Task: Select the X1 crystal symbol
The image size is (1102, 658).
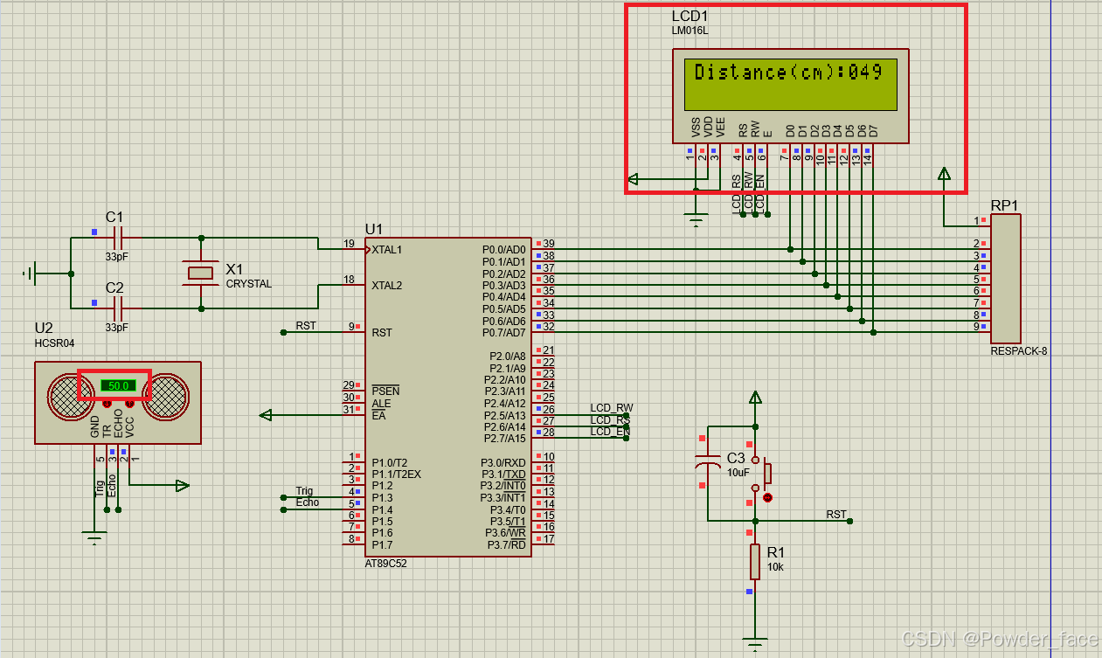Action: tap(201, 273)
